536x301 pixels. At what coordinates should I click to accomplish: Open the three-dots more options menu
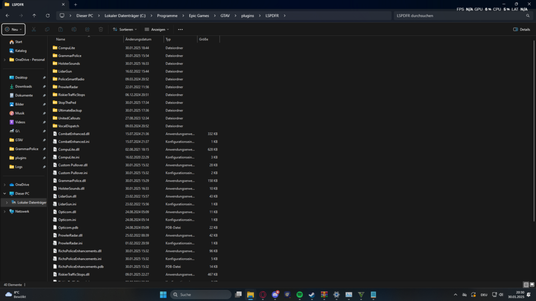(x=181, y=29)
